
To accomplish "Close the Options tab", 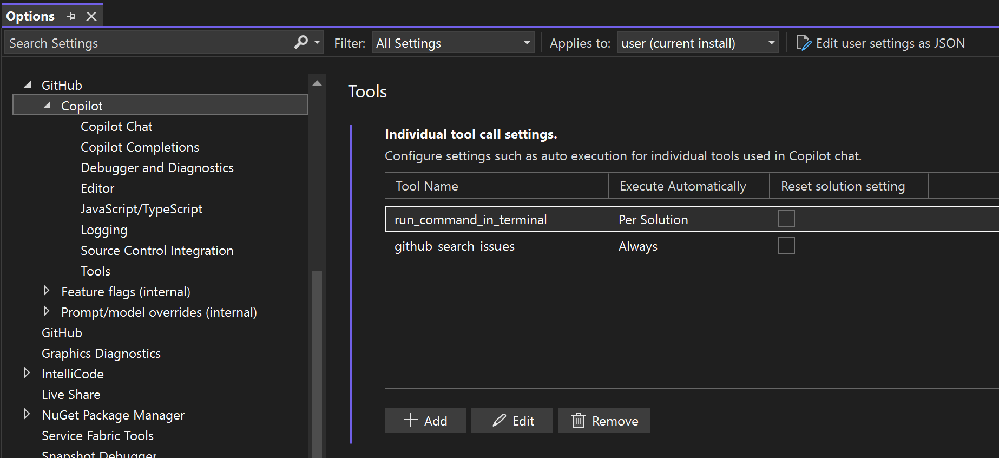I will pos(91,16).
